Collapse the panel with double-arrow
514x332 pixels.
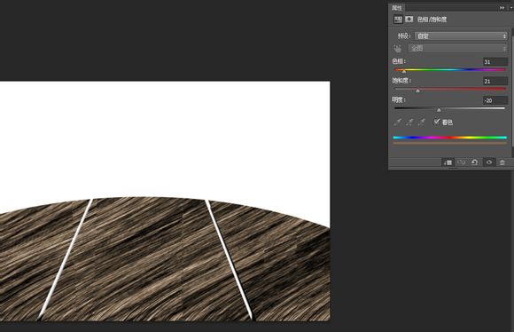(x=502, y=8)
